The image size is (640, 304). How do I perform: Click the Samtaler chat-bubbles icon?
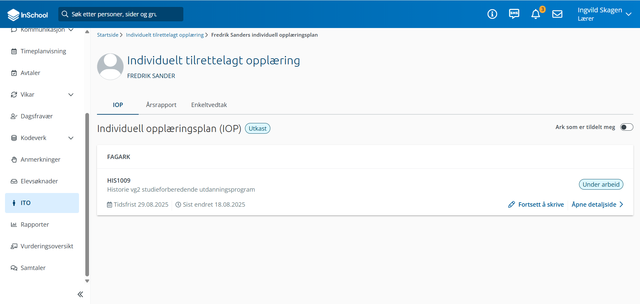[x=14, y=268]
